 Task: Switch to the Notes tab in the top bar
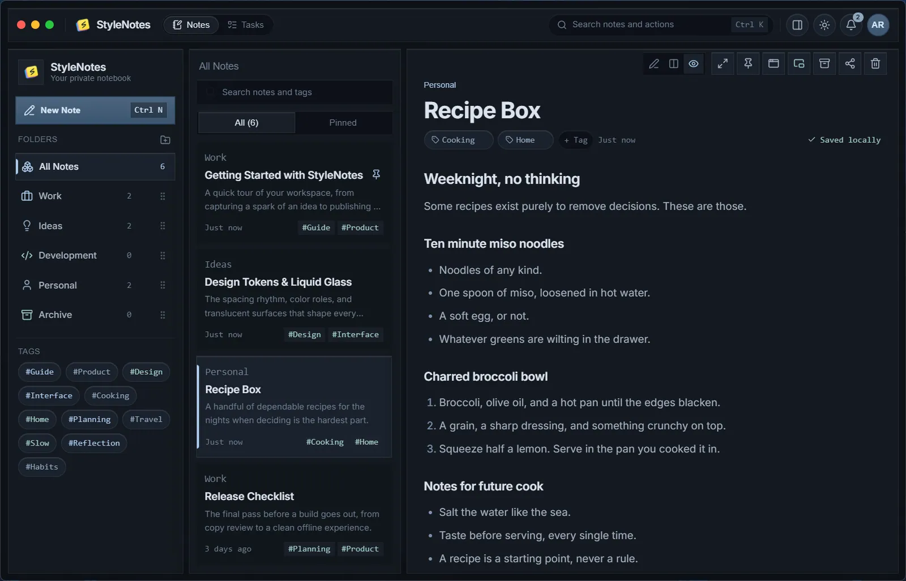(191, 25)
